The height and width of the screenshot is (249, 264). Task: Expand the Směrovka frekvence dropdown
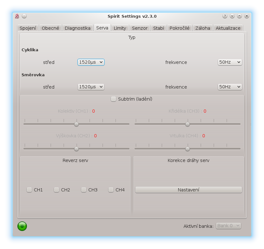pos(230,87)
